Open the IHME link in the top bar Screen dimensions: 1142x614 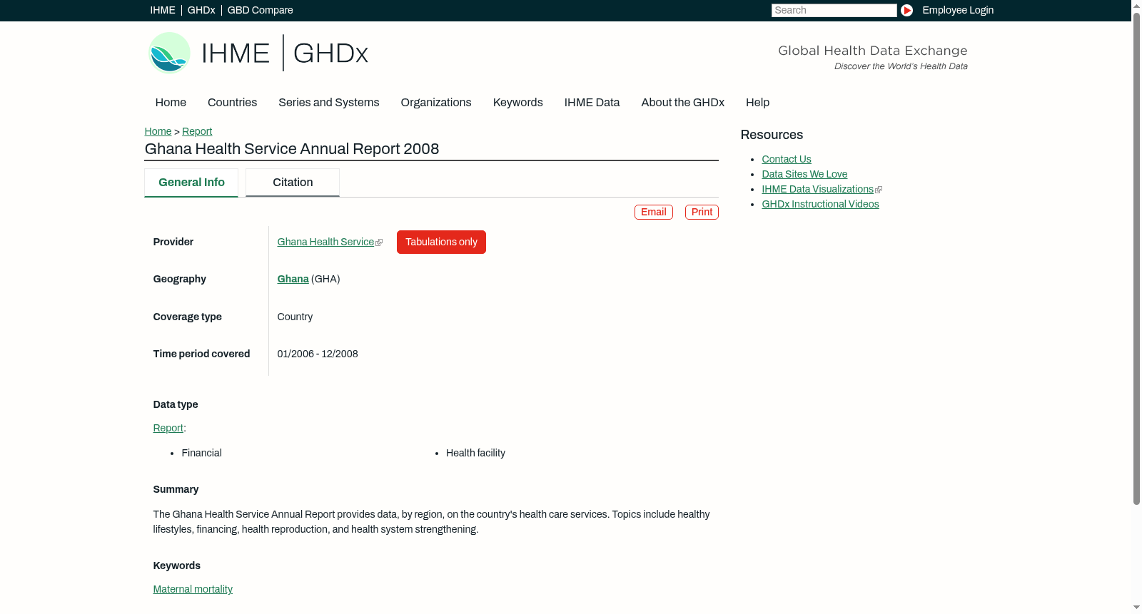[x=163, y=10]
